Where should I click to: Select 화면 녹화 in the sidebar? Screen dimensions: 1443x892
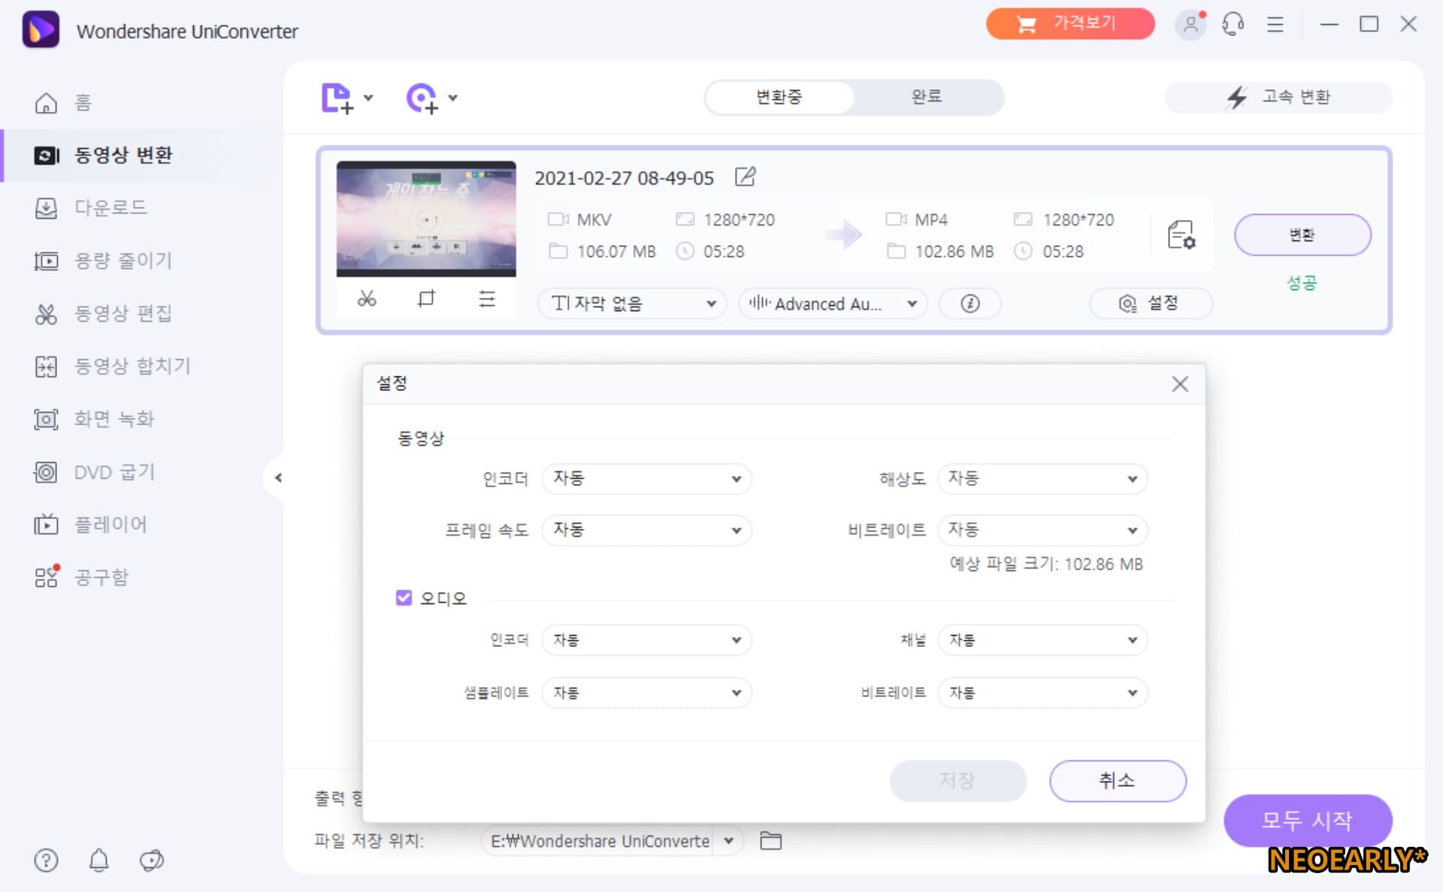click(114, 419)
